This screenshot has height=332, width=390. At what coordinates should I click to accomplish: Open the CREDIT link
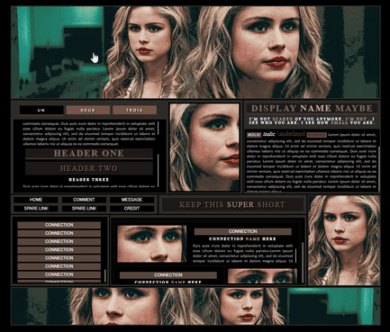coord(132,209)
